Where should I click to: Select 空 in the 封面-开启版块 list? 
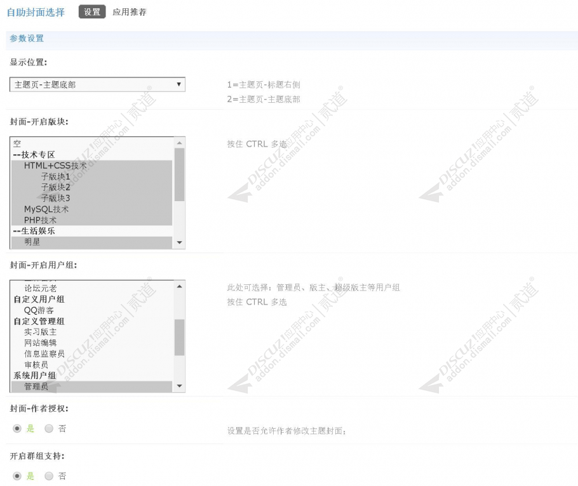click(x=92, y=143)
